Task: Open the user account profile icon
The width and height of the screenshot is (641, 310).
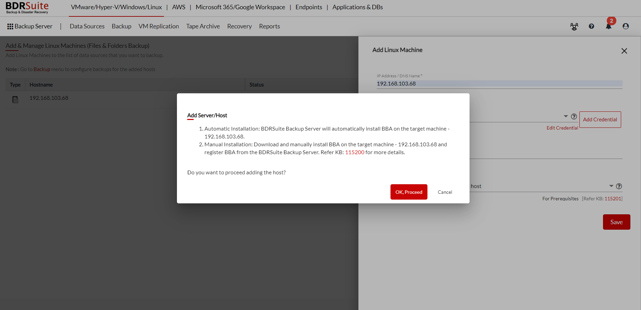Action: click(x=626, y=26)
